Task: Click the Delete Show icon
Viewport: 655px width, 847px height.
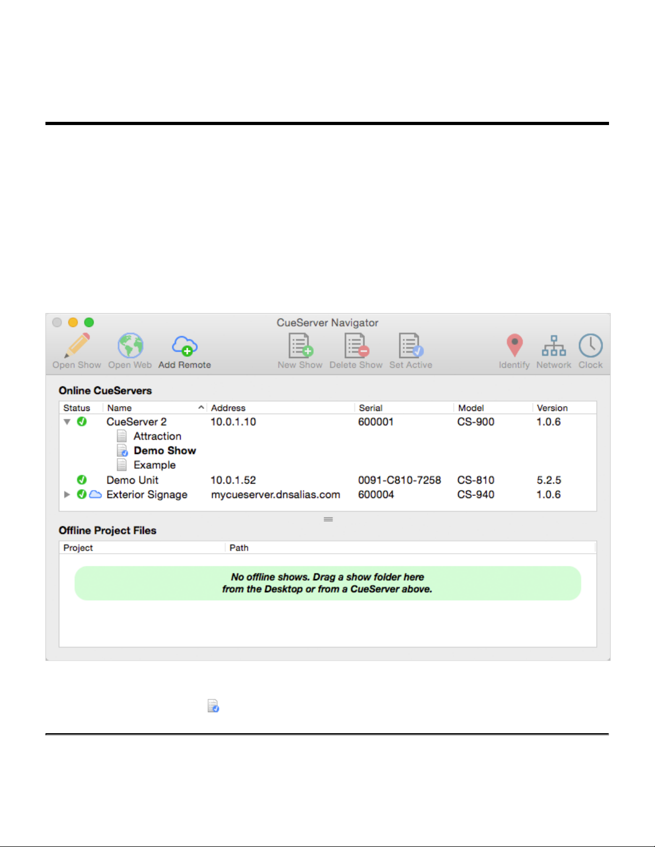Action: coord(356,345)
